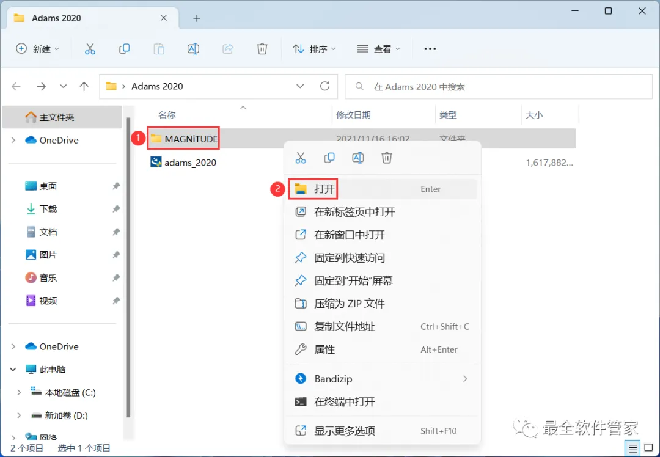
Task: Close the Adams 2020 tab
Action: 164,18
